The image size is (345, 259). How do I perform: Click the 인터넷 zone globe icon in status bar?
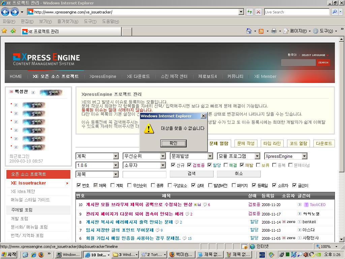pyautogui.click(x=252, y=247)
